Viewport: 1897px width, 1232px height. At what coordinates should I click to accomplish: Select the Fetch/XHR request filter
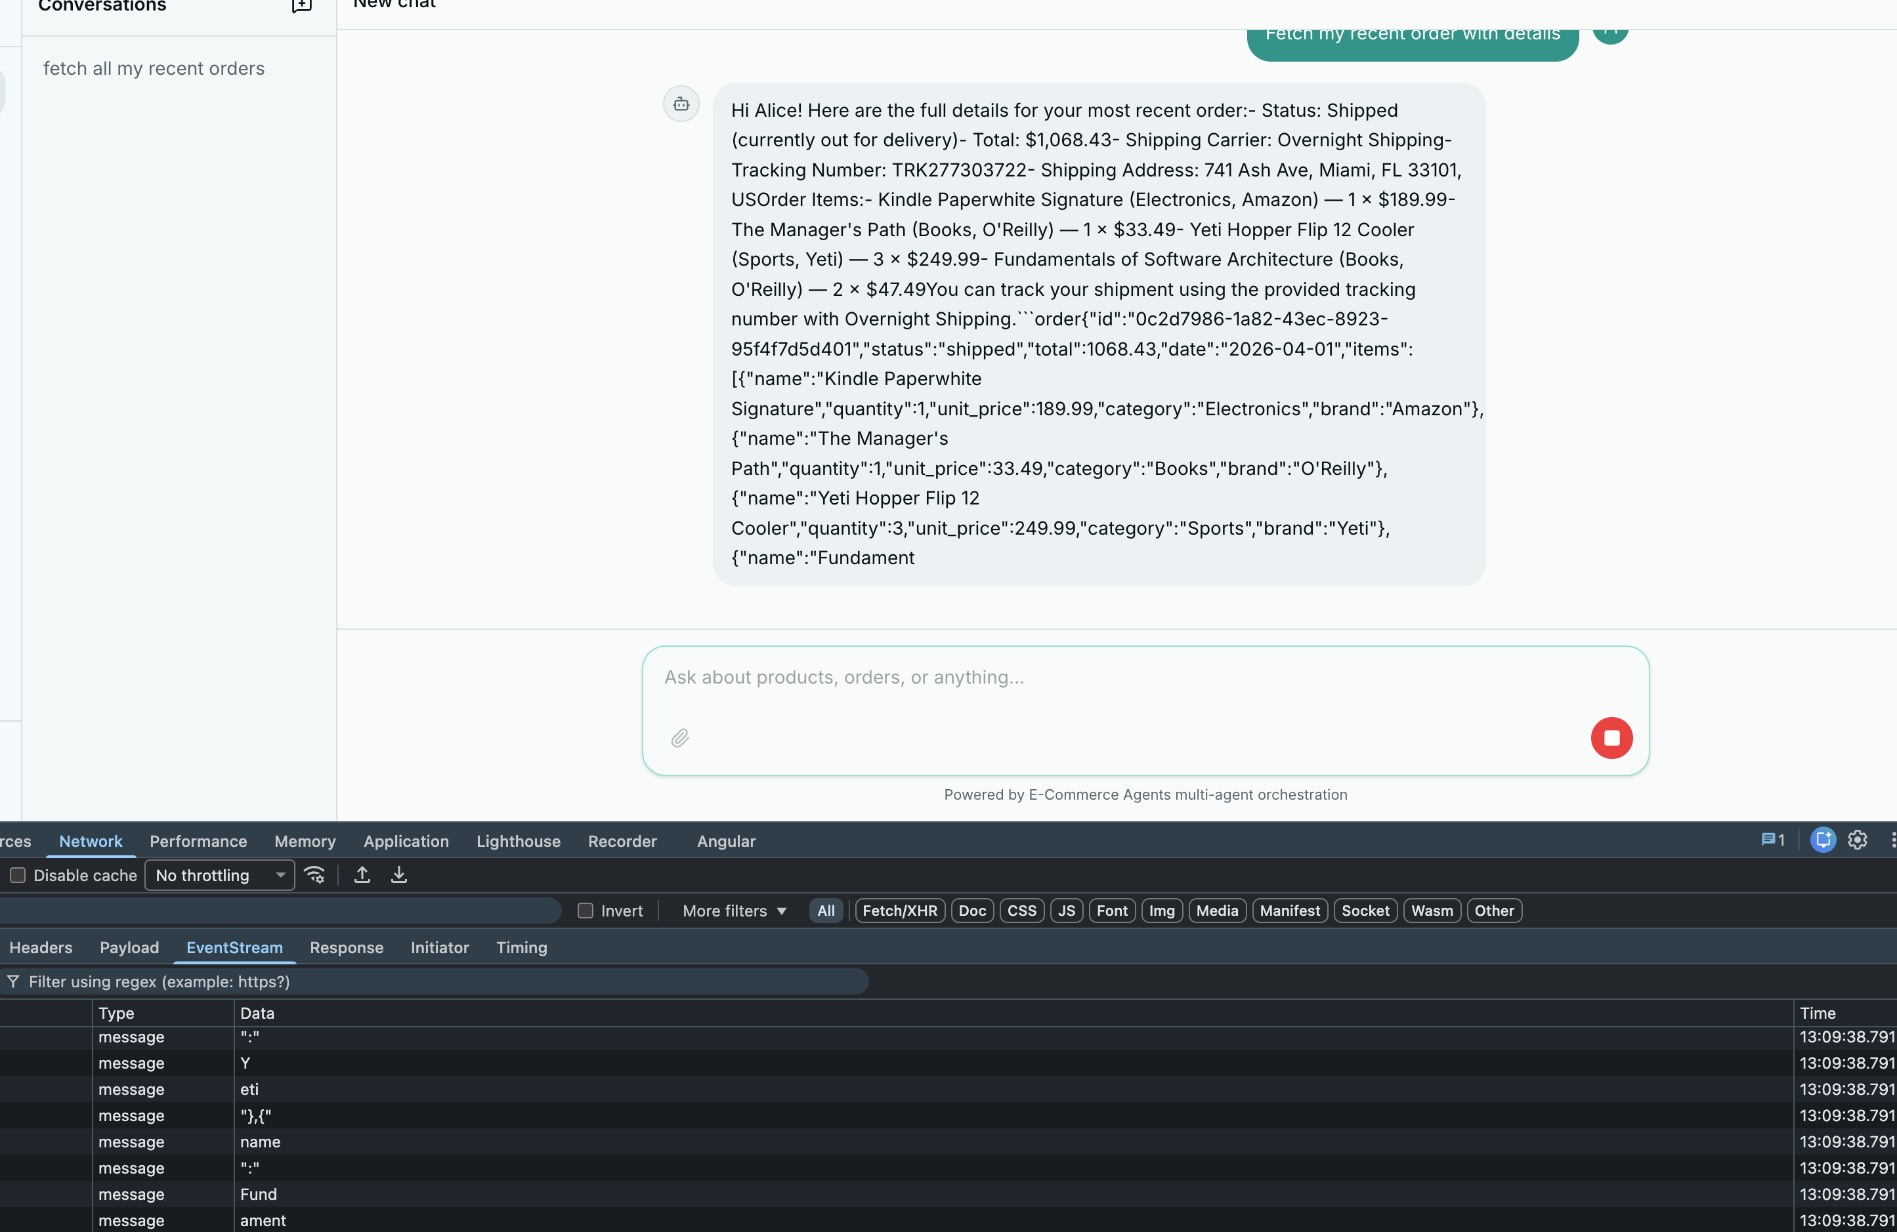pos(899,911)
